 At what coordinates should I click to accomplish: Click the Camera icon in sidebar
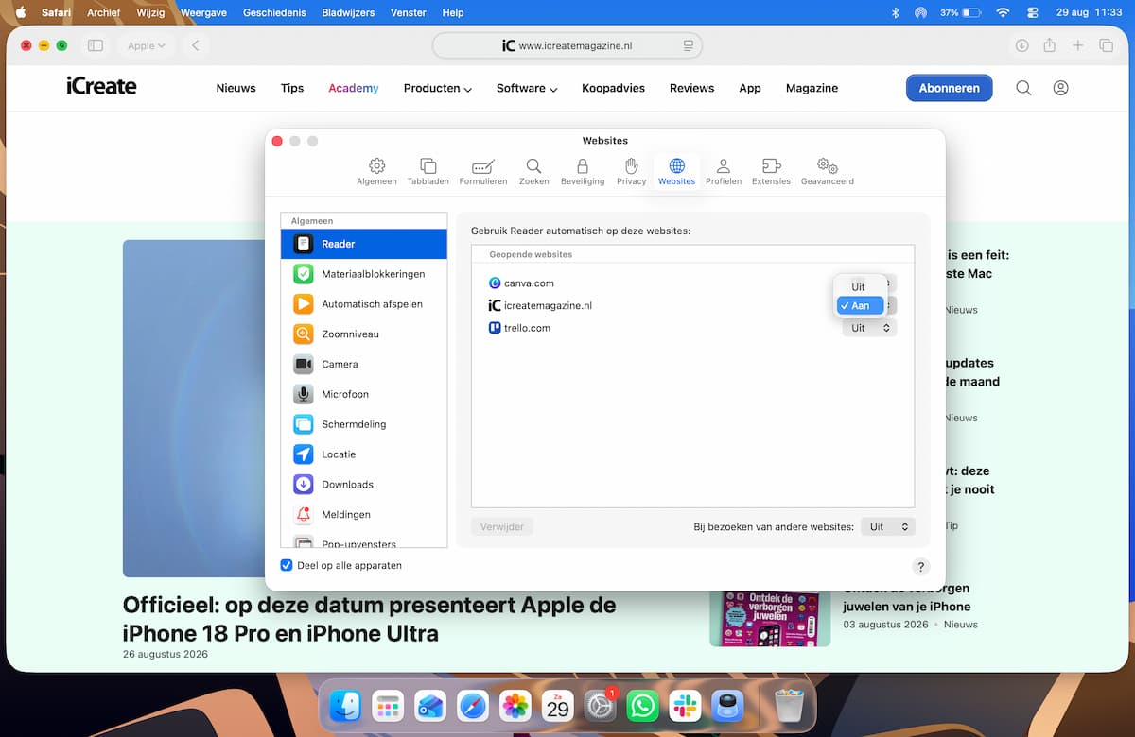tap(303, 364)
